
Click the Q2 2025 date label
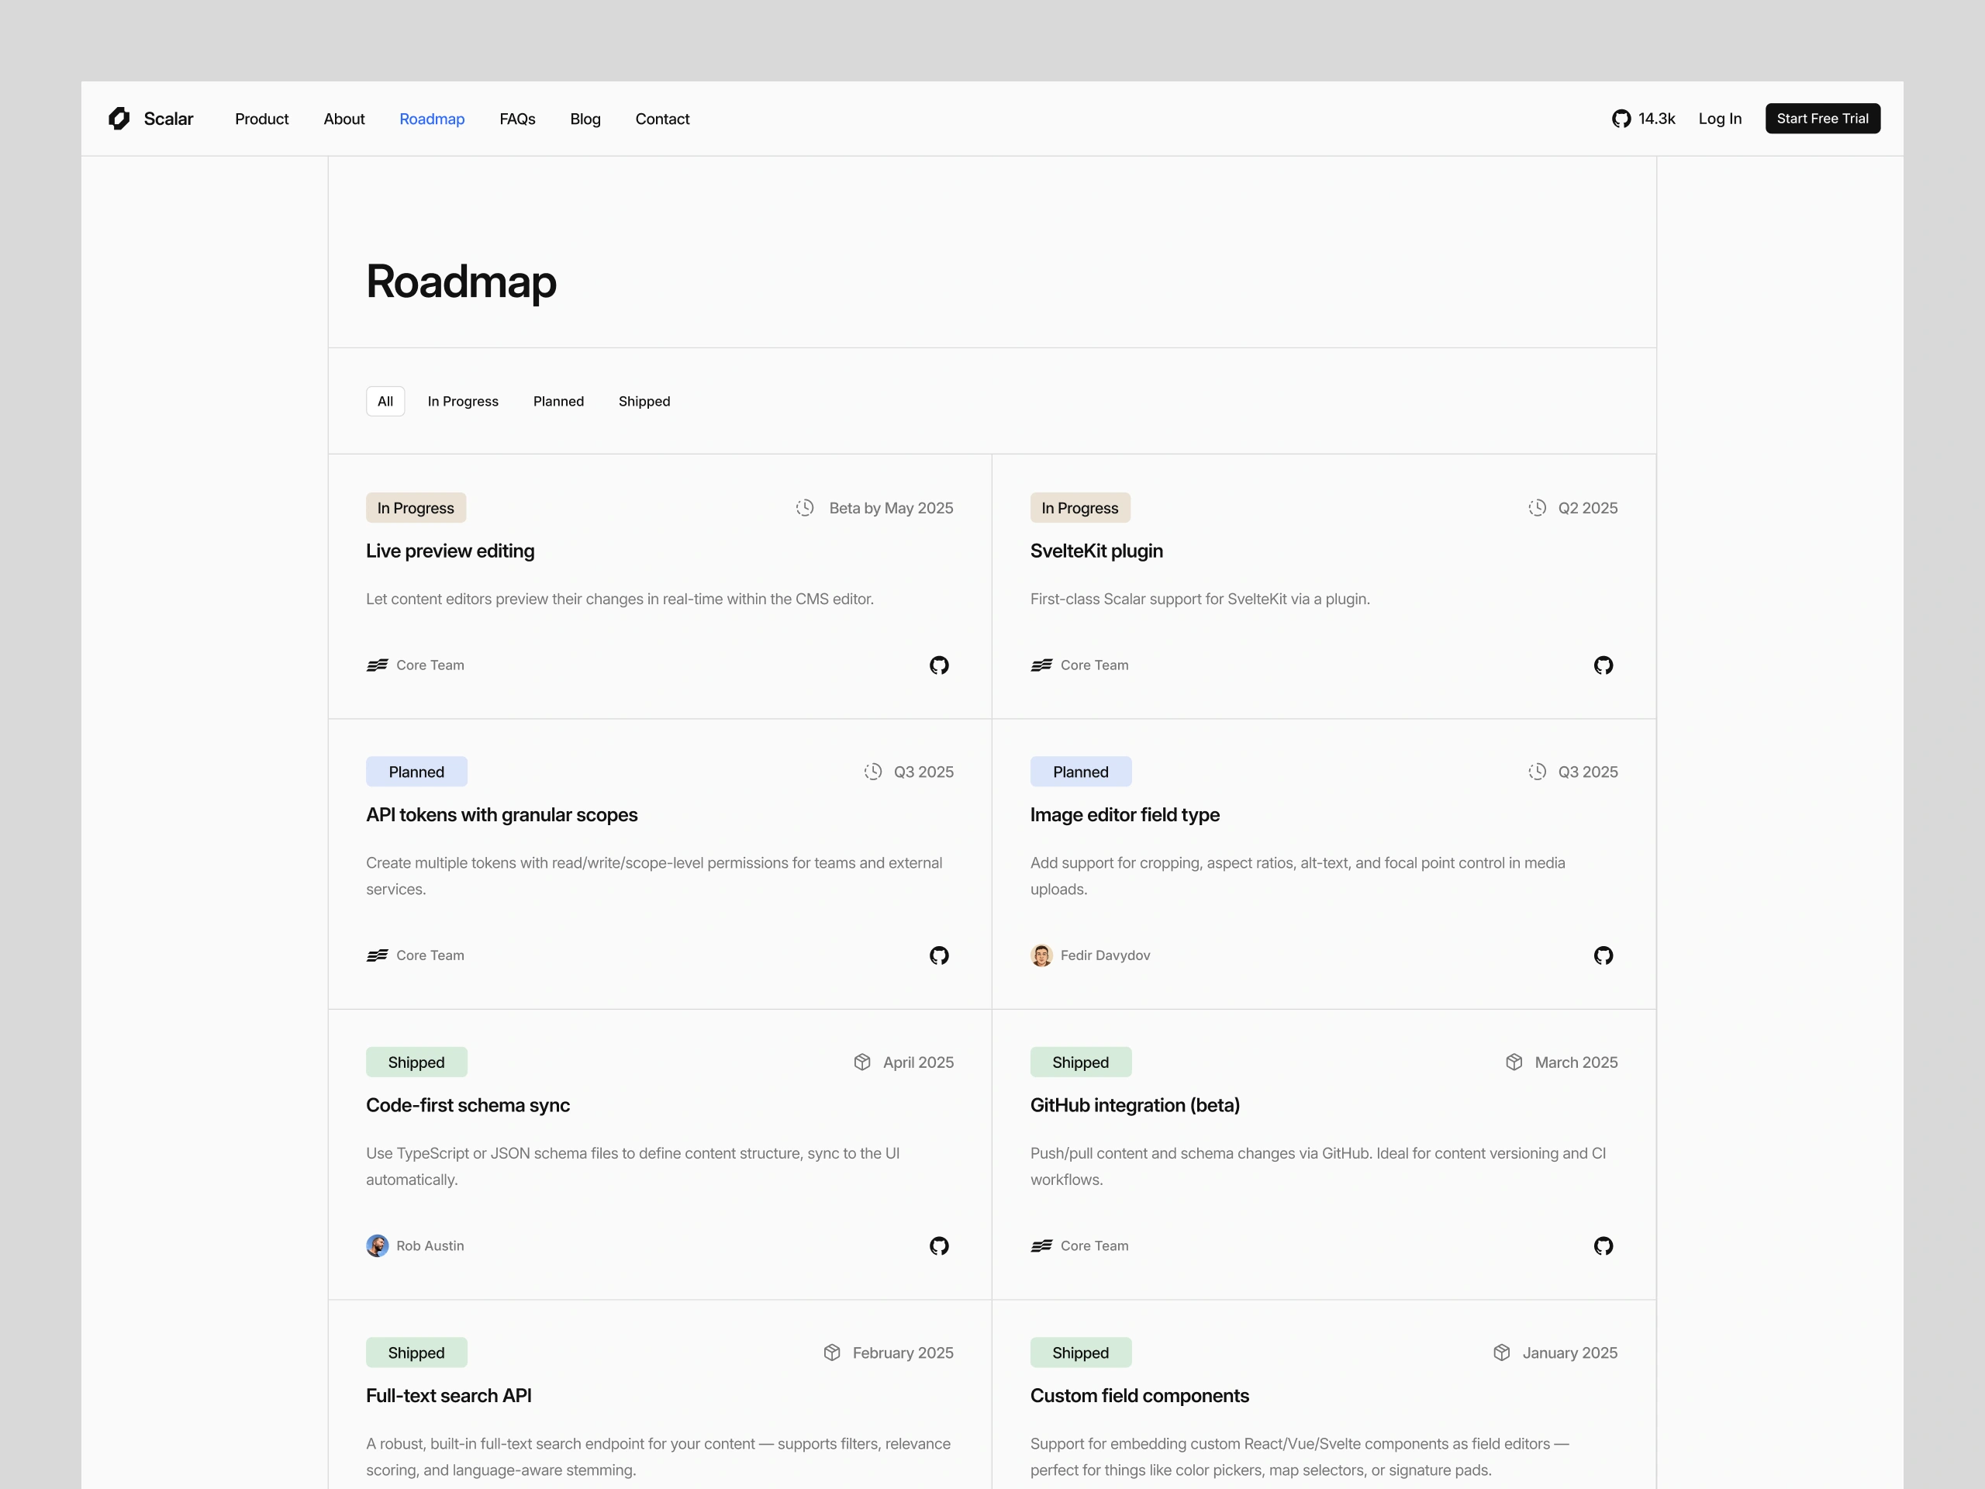click(x=1587, y=508)
